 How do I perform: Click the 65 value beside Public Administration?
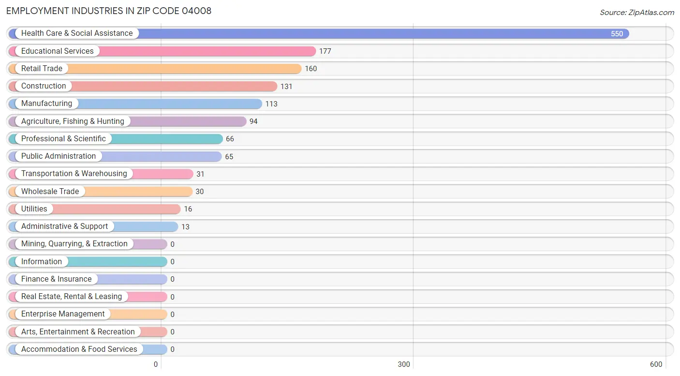click(229, 157)
